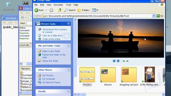
Task: Open My Network Places link
Action: (51, 82)
